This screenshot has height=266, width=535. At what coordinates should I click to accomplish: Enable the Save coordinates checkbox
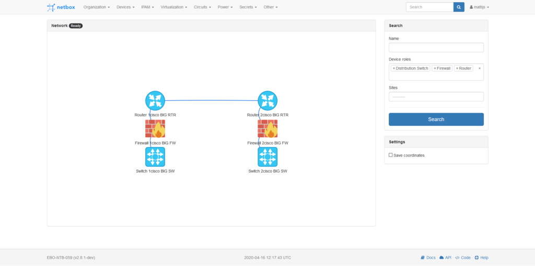click(391, 155)
